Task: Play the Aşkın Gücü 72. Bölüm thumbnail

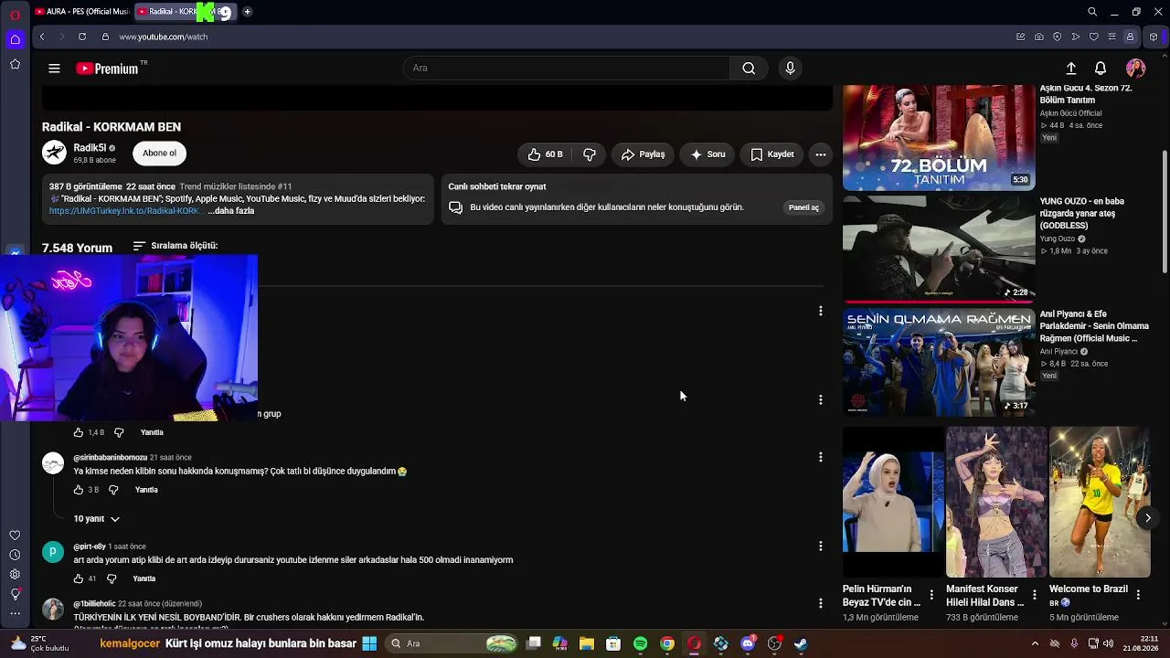Action: point(939,138)
